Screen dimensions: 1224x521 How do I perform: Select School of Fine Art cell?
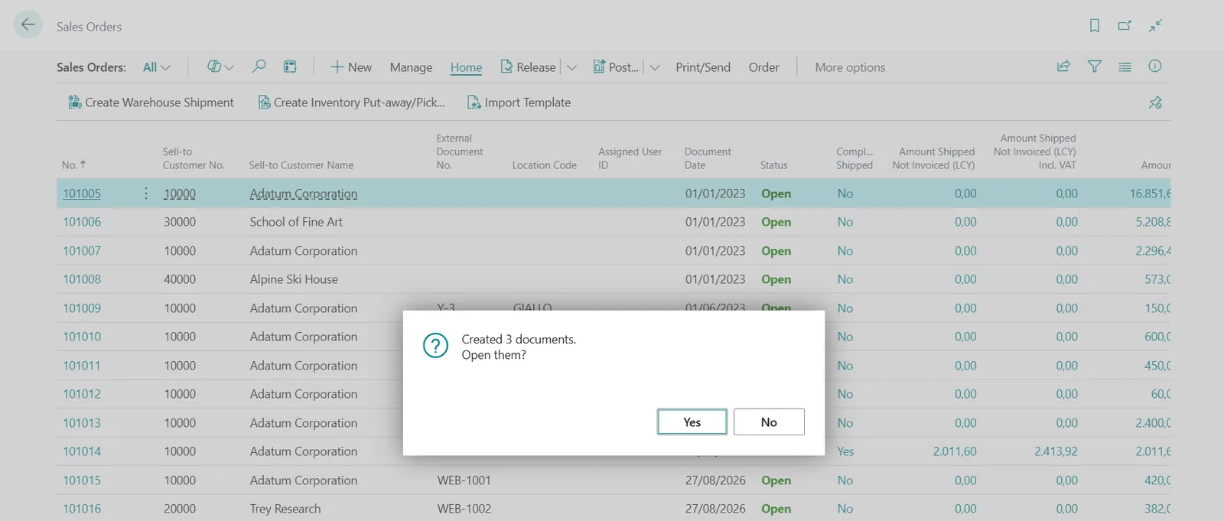(x=296, y=222)
